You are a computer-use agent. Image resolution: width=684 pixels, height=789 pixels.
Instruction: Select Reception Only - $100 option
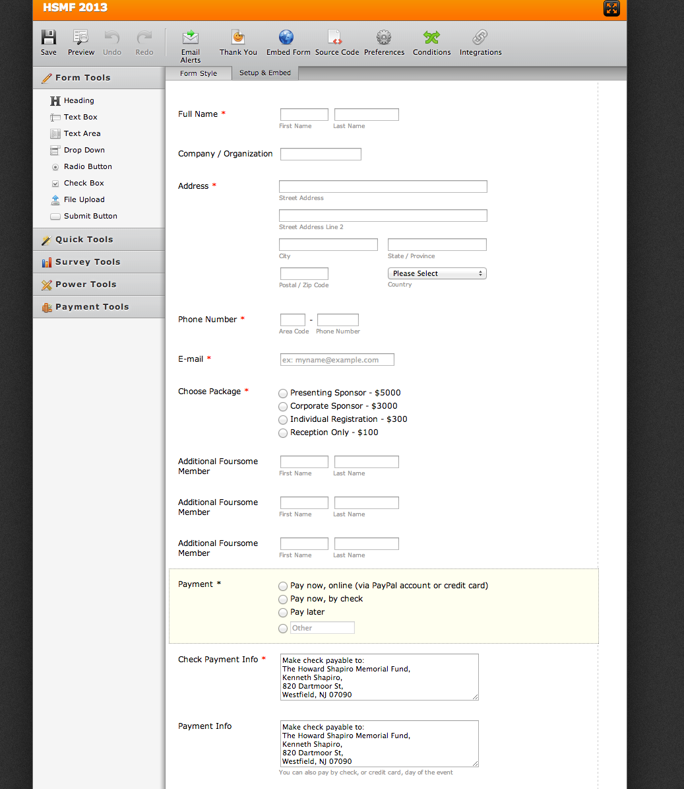[x=283, y=433]
